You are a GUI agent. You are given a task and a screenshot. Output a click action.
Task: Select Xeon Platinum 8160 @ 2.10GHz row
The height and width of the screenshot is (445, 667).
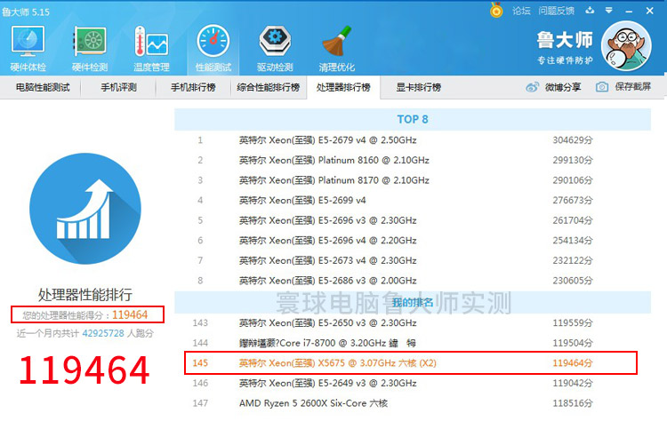(413, 160)
